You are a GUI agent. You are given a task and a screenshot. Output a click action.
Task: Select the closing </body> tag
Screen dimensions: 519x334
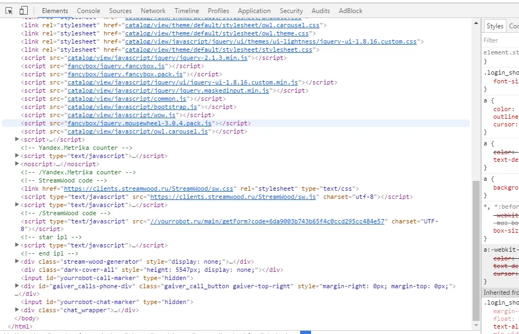tap(27, 318)
